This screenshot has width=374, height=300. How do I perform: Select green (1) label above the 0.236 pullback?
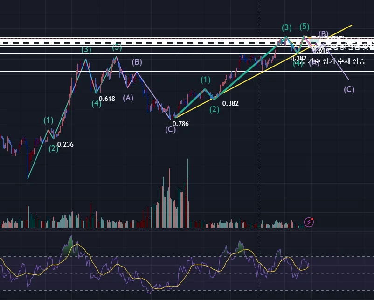click(48, 120)
